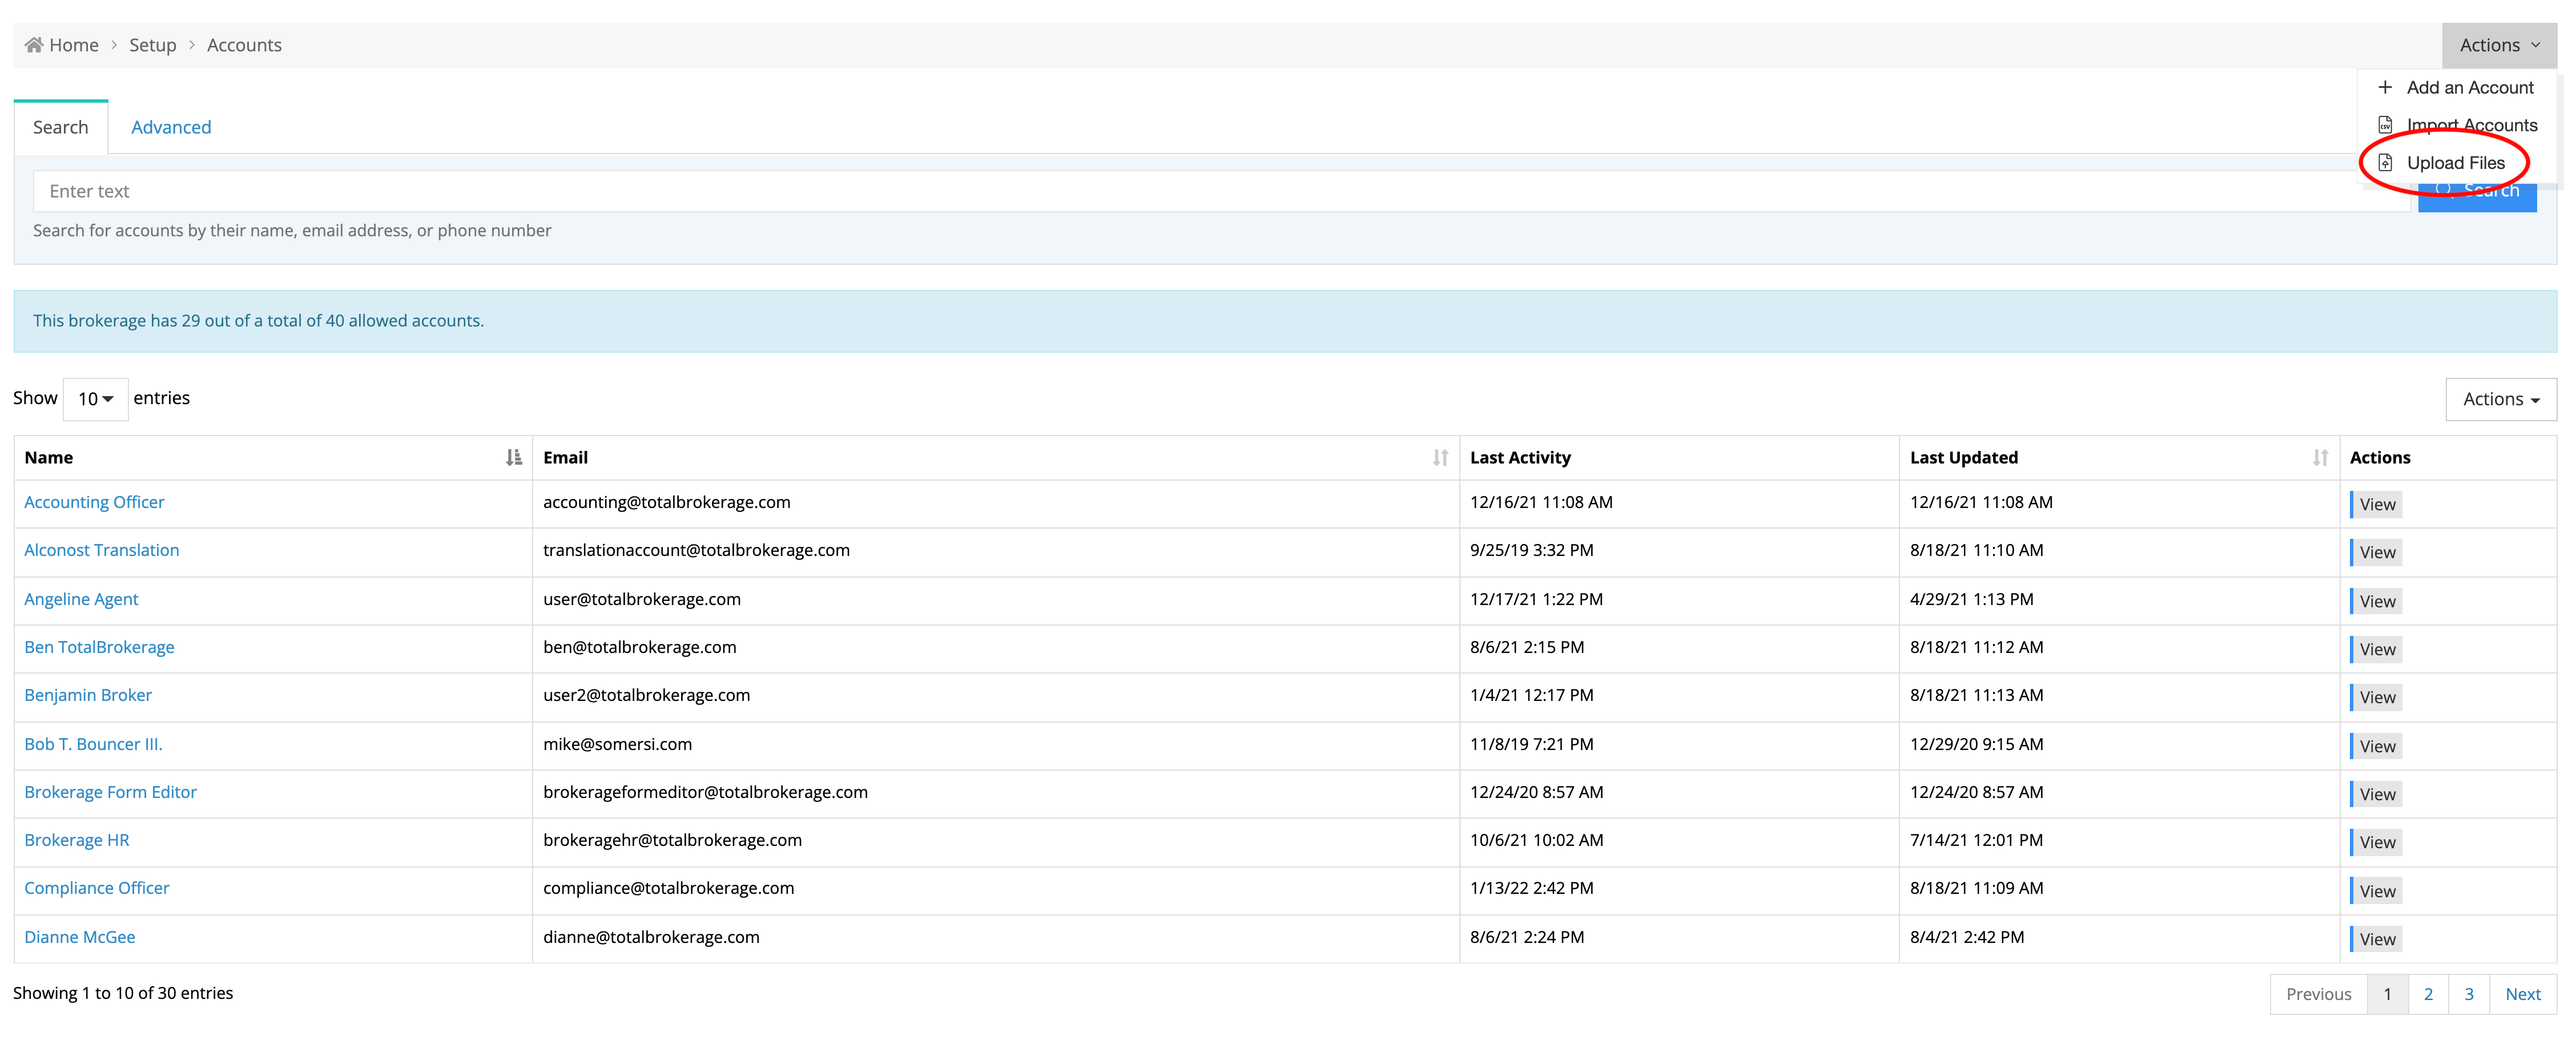The width and height of the screenshot is (2576, 1040).
Task: Sort table by Name column sort icon
Action: tap(513, 457)
